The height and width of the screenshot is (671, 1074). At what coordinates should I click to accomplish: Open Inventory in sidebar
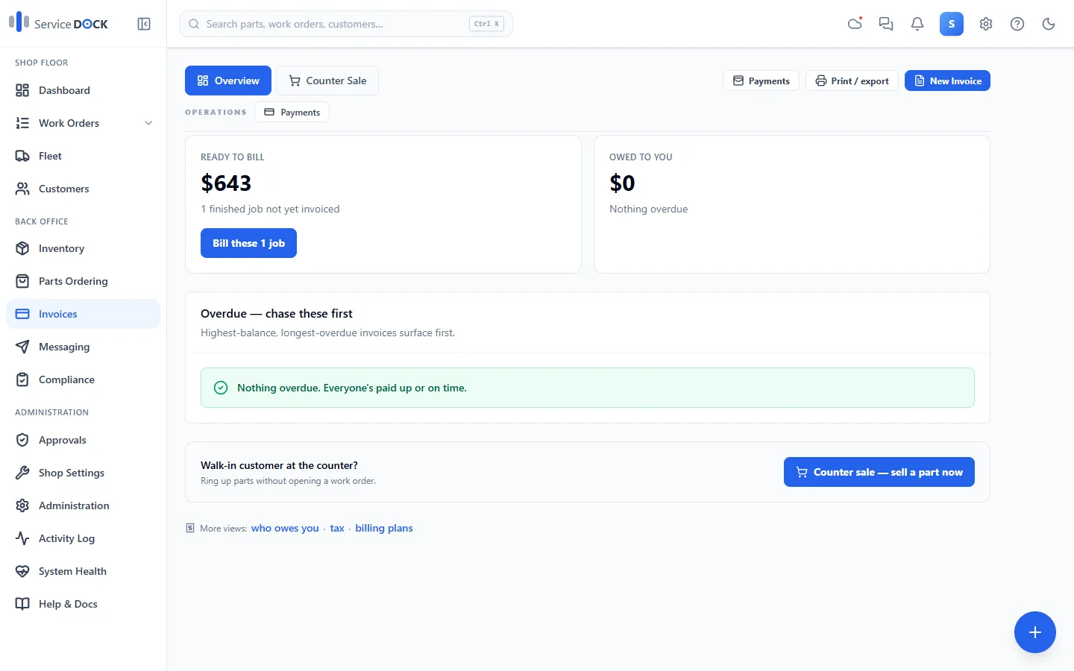pos(84,248)
